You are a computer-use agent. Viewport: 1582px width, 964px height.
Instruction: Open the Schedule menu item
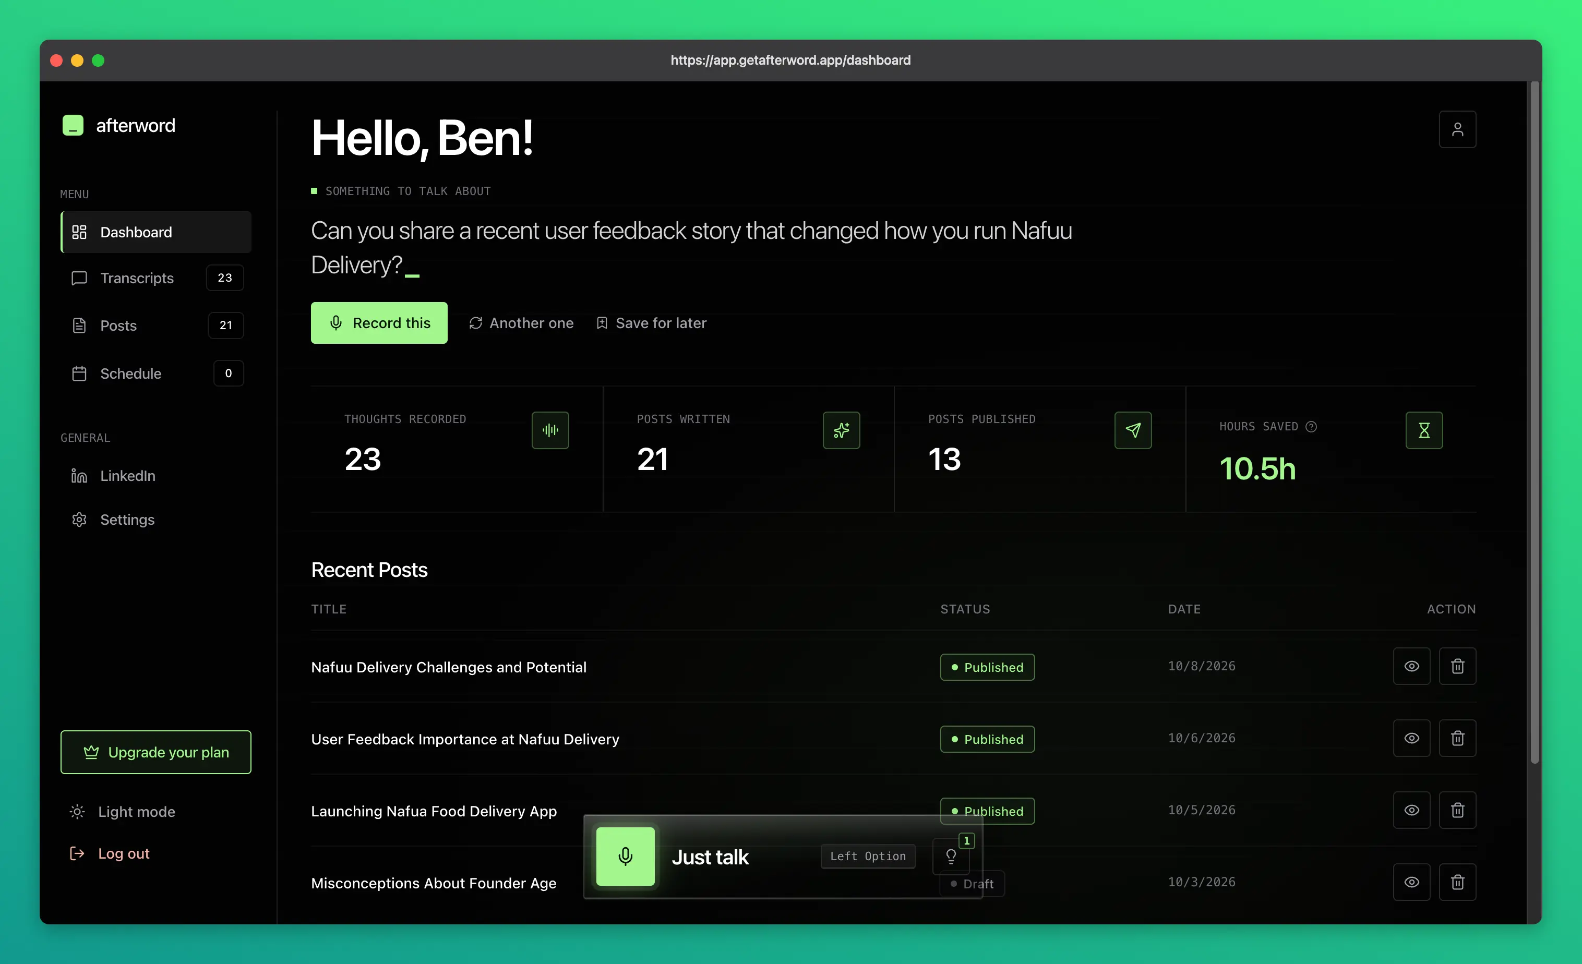pos(156,373)
